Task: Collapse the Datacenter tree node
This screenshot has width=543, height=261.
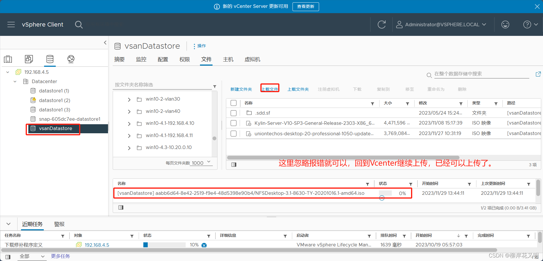Action: click(15, 81)
